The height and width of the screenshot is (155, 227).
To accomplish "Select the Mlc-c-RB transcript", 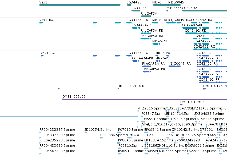I will (156, 44).
